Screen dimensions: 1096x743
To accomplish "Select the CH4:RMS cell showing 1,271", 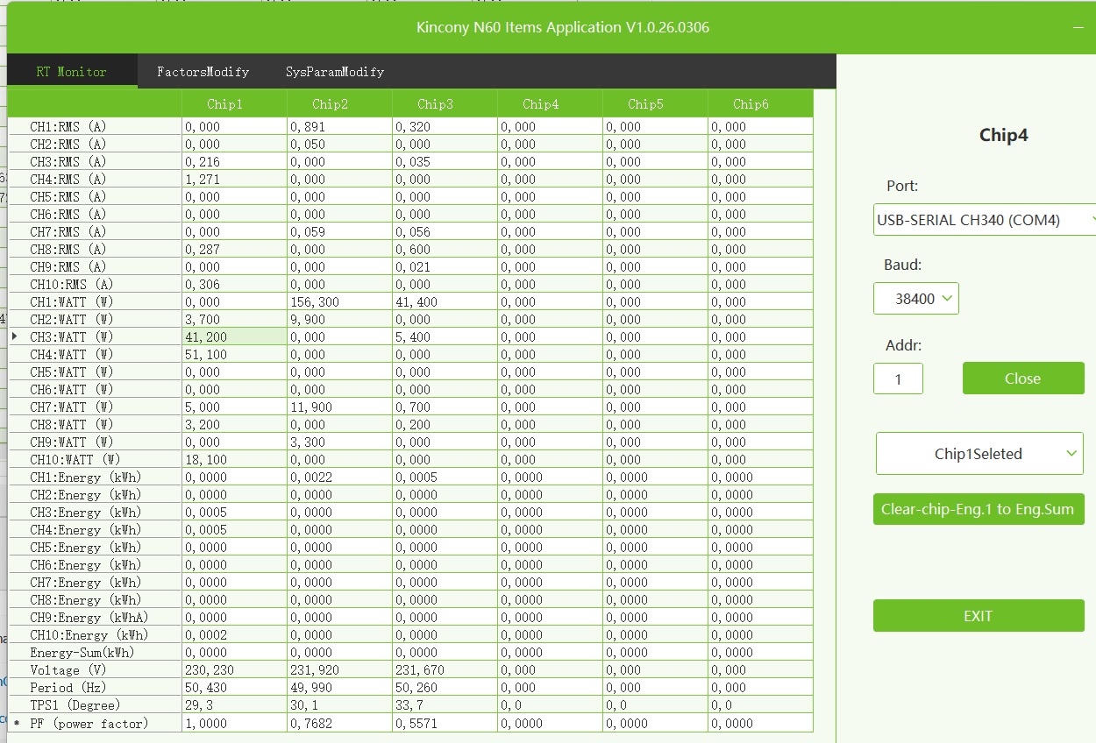I will click(x=233, y=180).
